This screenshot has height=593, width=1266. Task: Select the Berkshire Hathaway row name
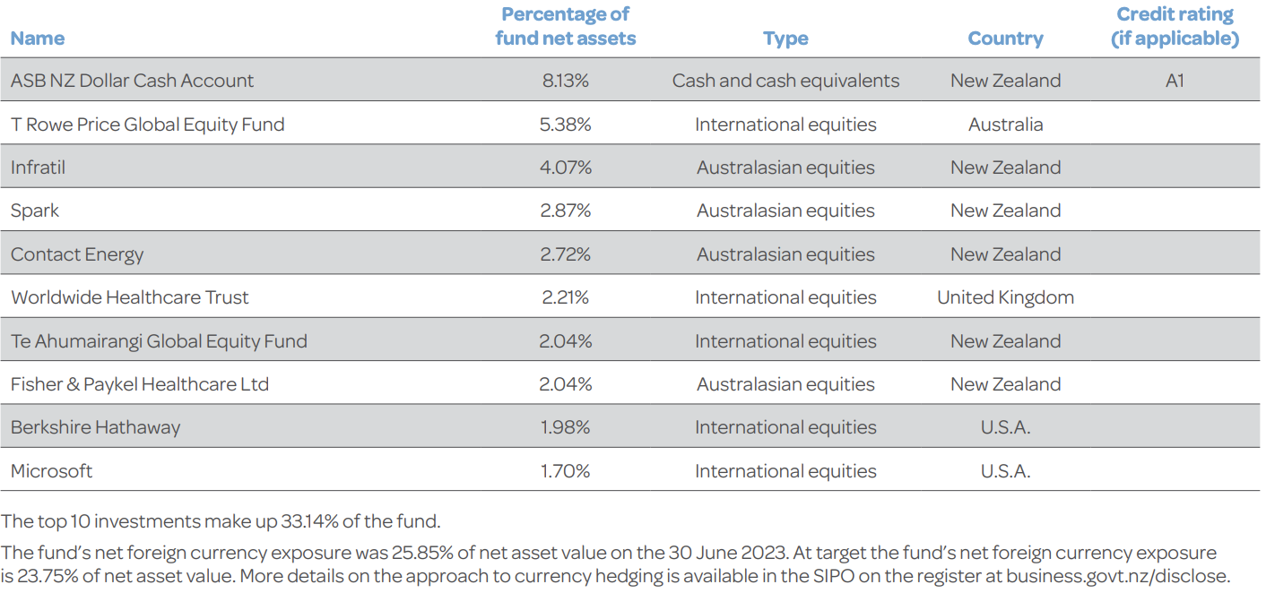pyautogui.click(x=95, y=428)
